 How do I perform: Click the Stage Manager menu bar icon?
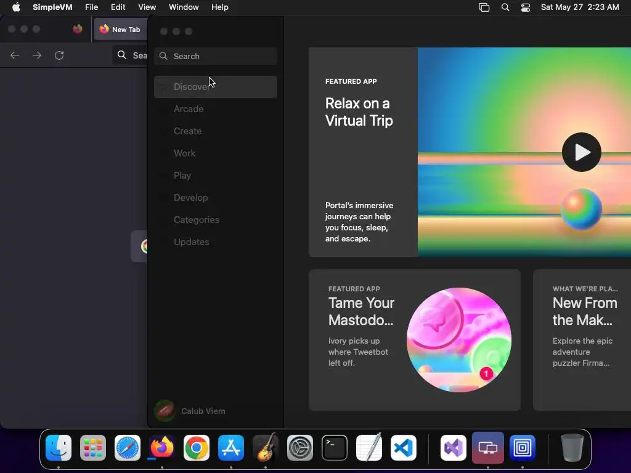[x=484, y=7]
